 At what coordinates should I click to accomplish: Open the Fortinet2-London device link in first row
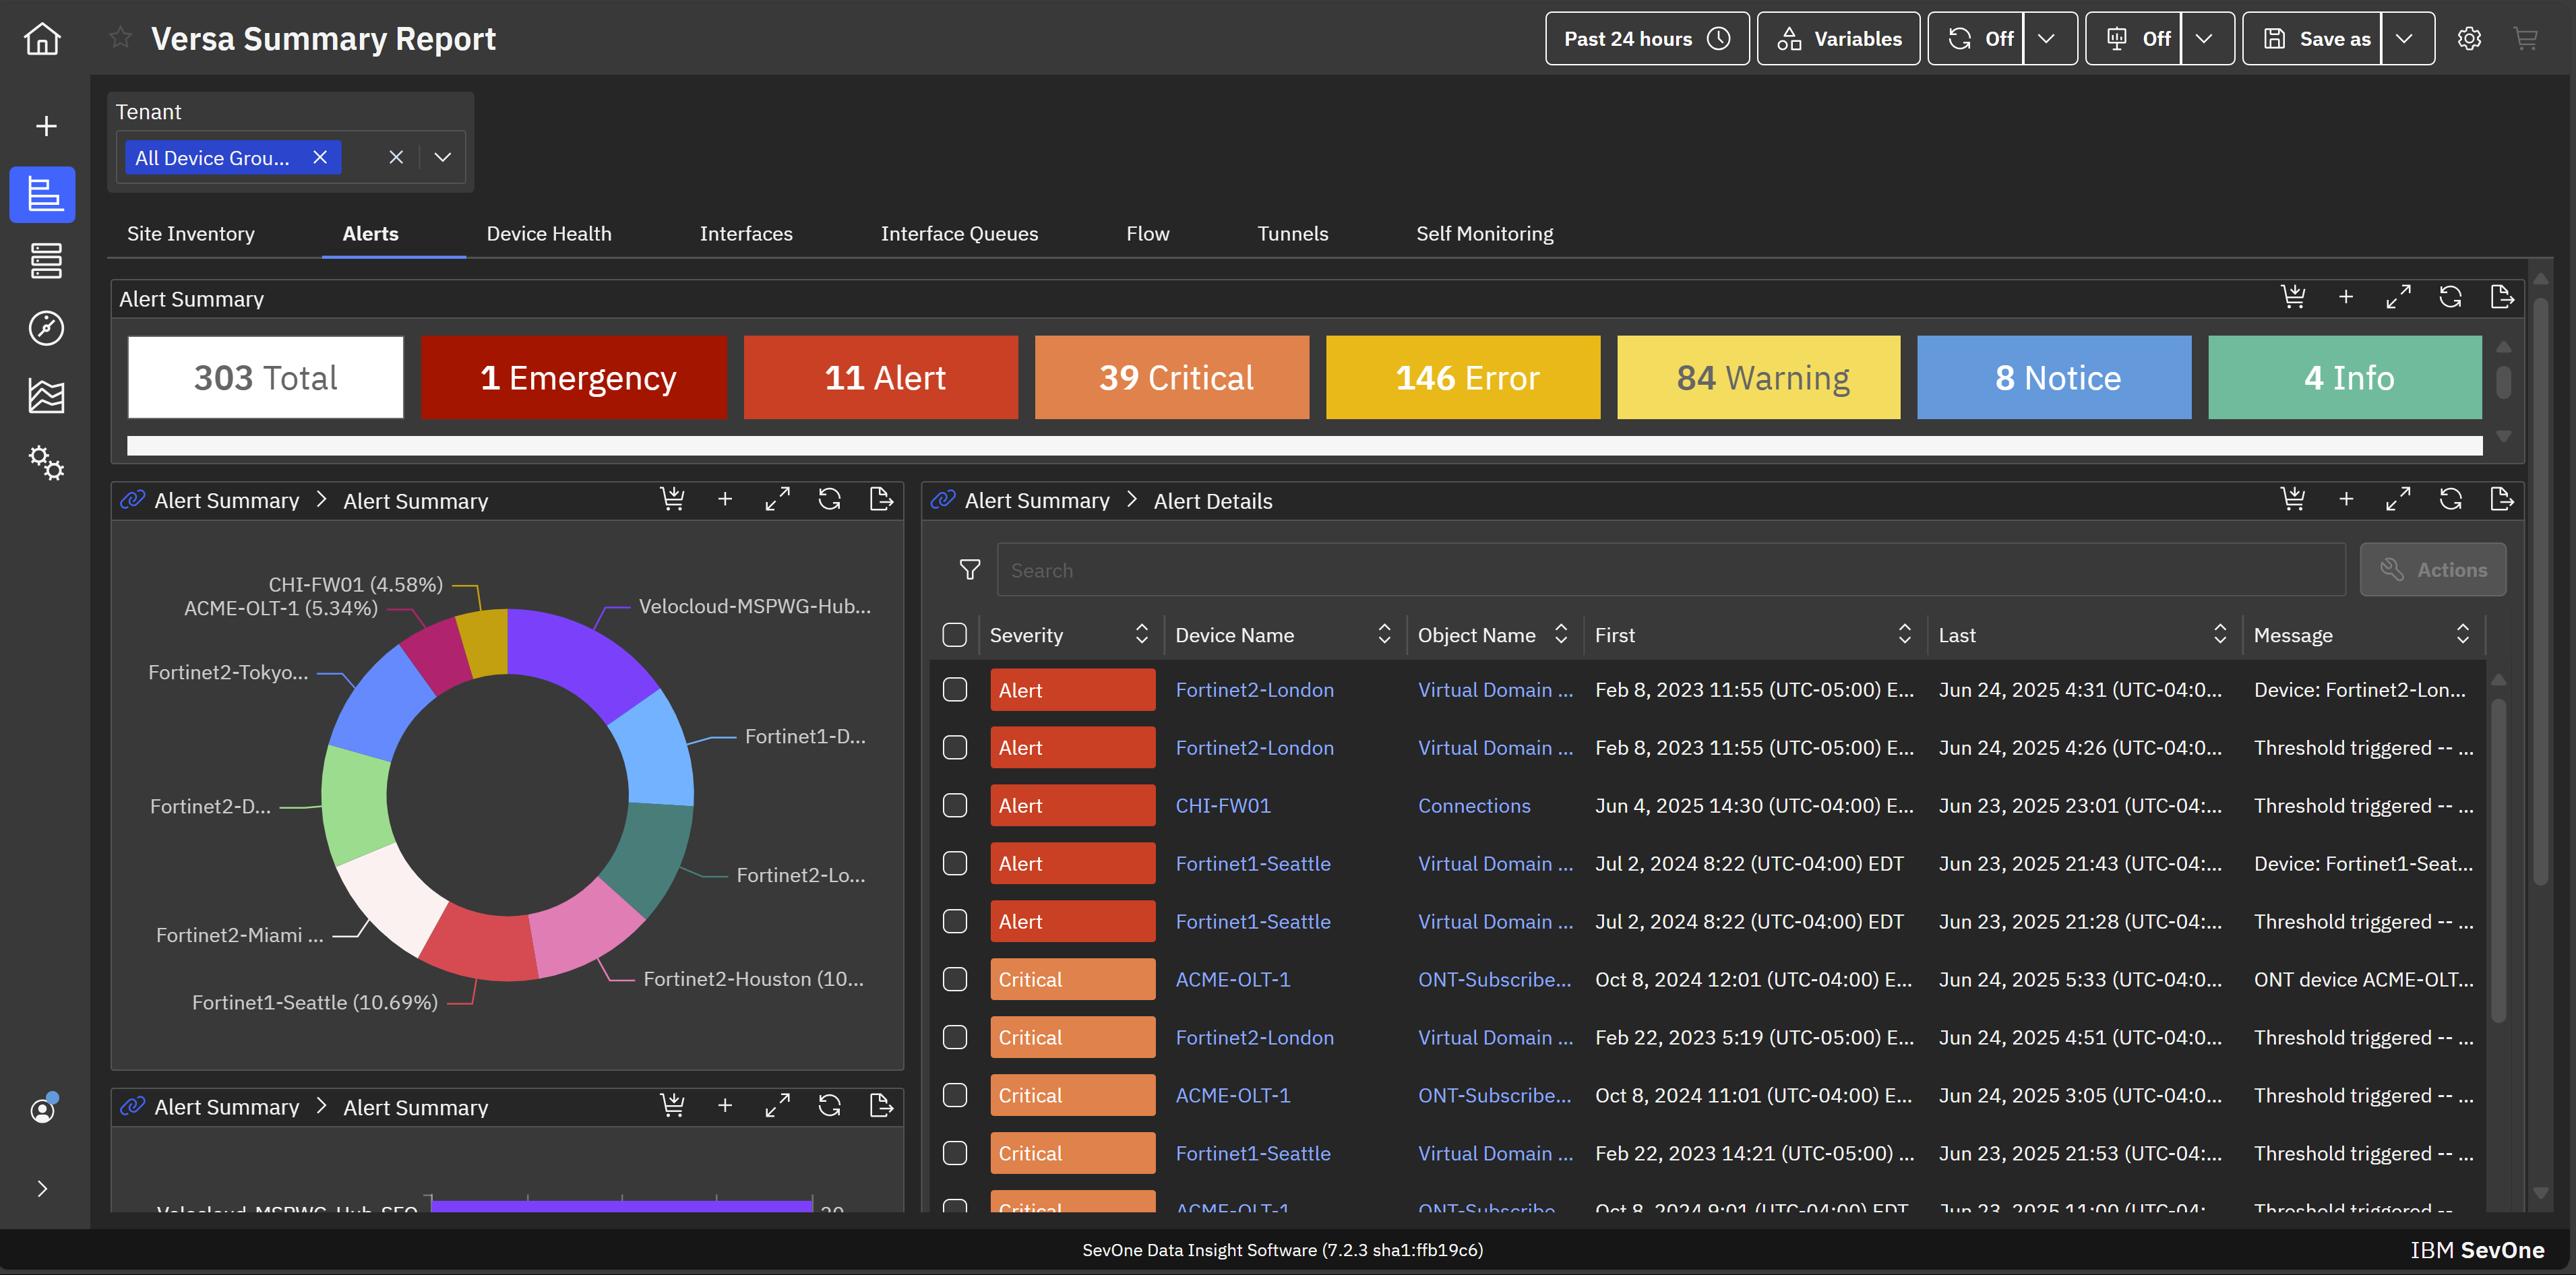tap(1254, 690)
